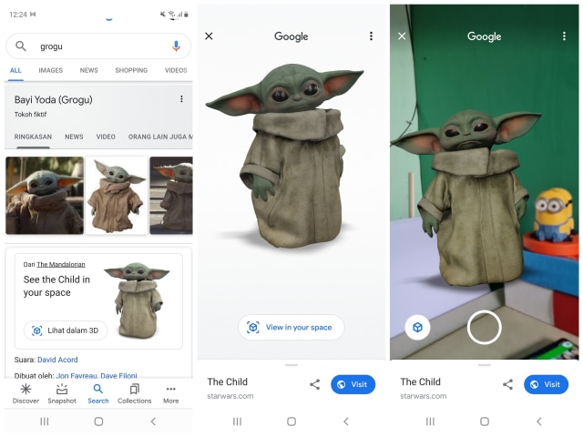Switch to the ALL results tab
Screen dimensions: 583x437
pyautogui.click(x=15, y=70)
